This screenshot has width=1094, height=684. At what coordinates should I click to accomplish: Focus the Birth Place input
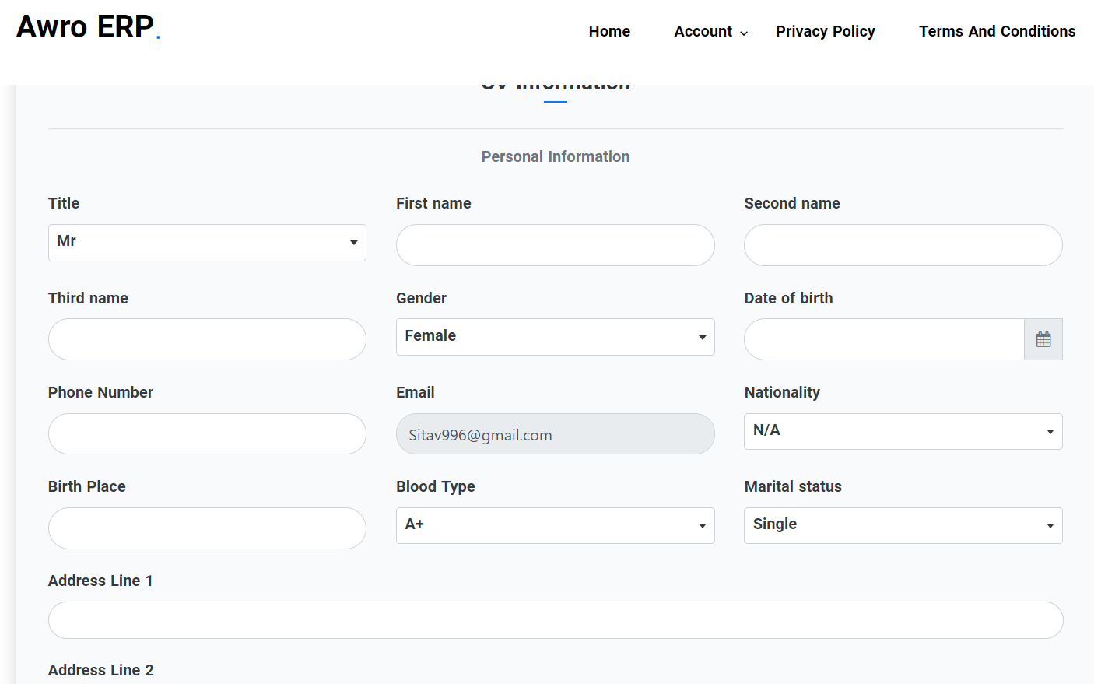pyautogui.click(x=207, y=528)
